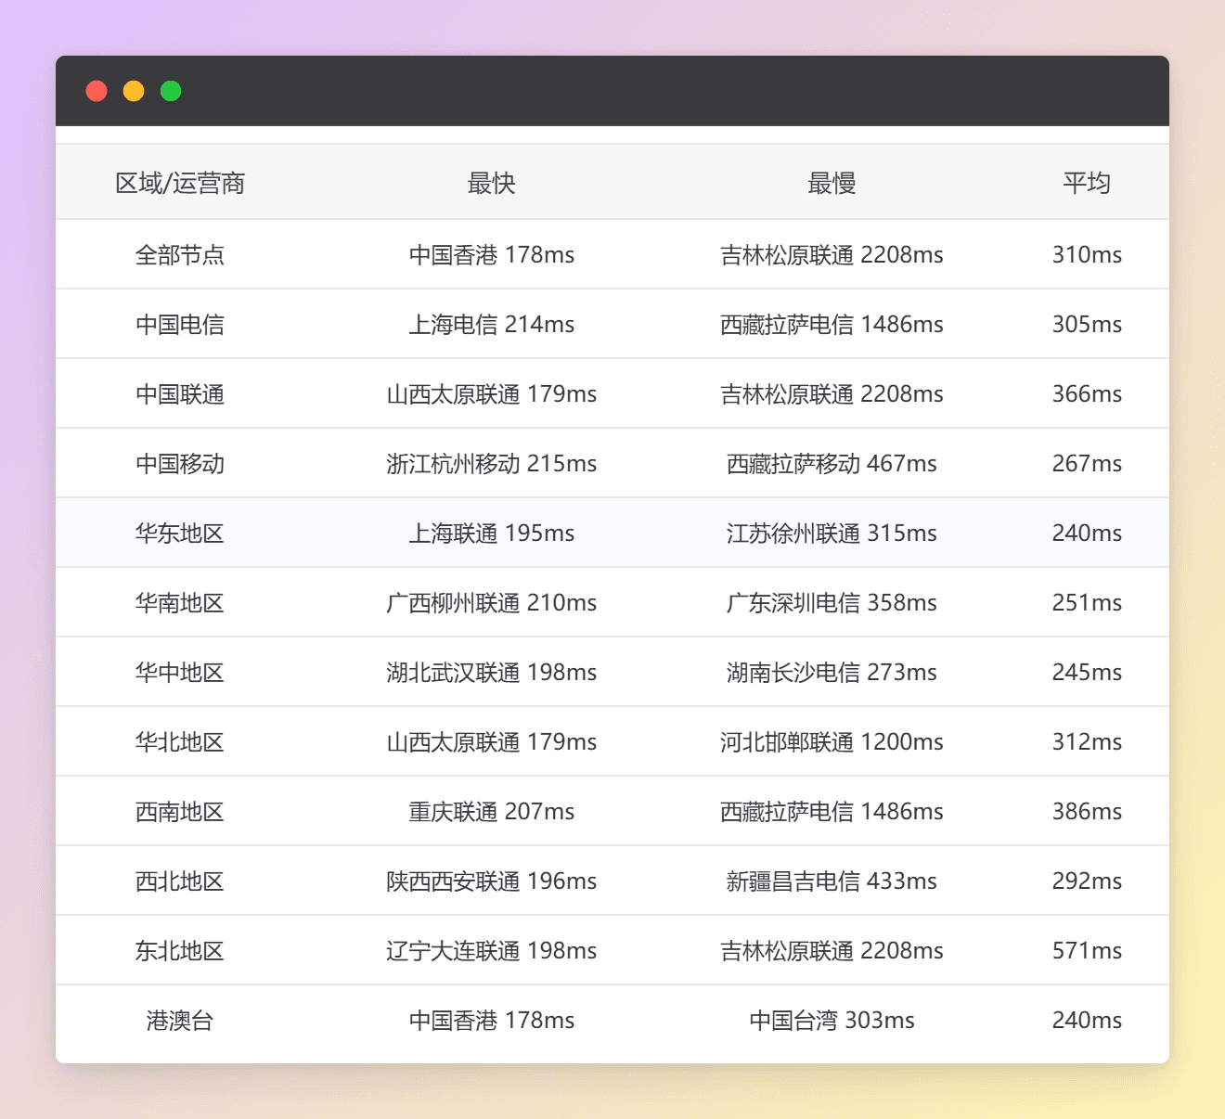Select the 华北地区 row label
Viewport: 1225px width, 1119px height.
[180, 741]
